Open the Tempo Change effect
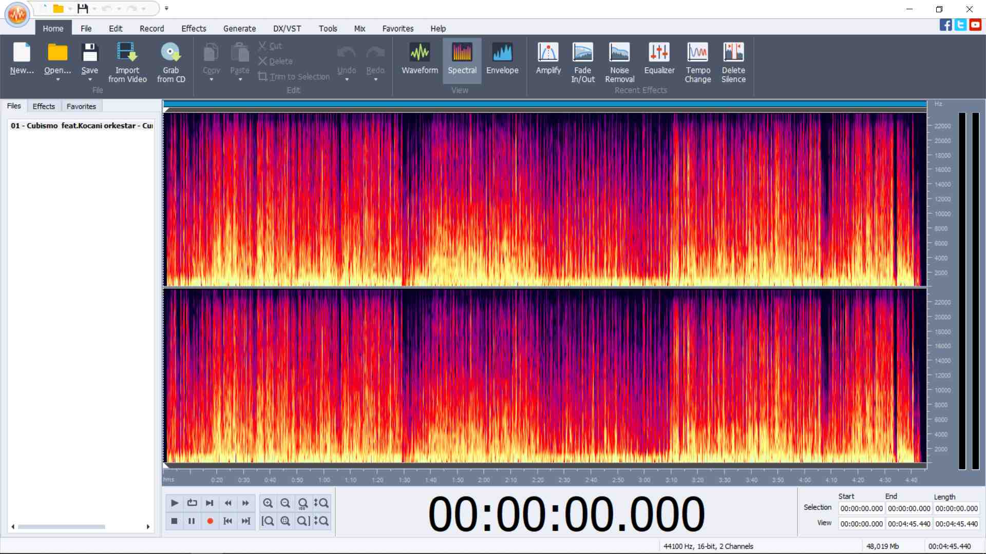This screenshot has width=986, height=554. coord(697,62)
